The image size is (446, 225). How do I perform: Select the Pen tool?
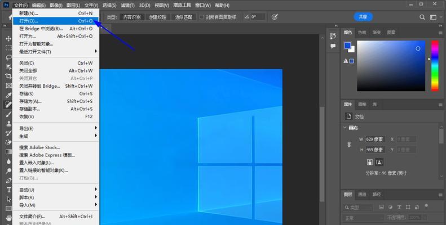8,180
